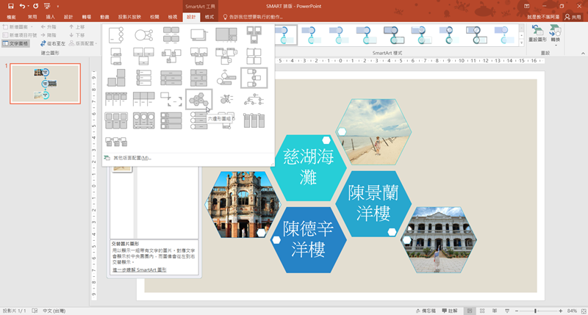Start slide show from status bar icon
Viewport: 588px width, 315px height.
(505, 311)
